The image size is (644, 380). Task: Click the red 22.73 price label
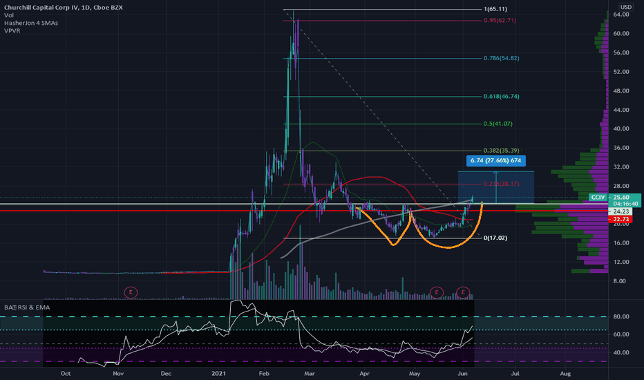(621, 220)
